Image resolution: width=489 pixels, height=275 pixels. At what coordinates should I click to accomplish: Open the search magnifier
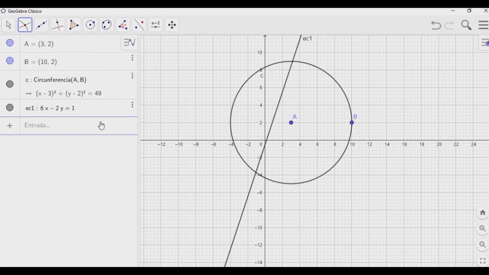[466, 26]
